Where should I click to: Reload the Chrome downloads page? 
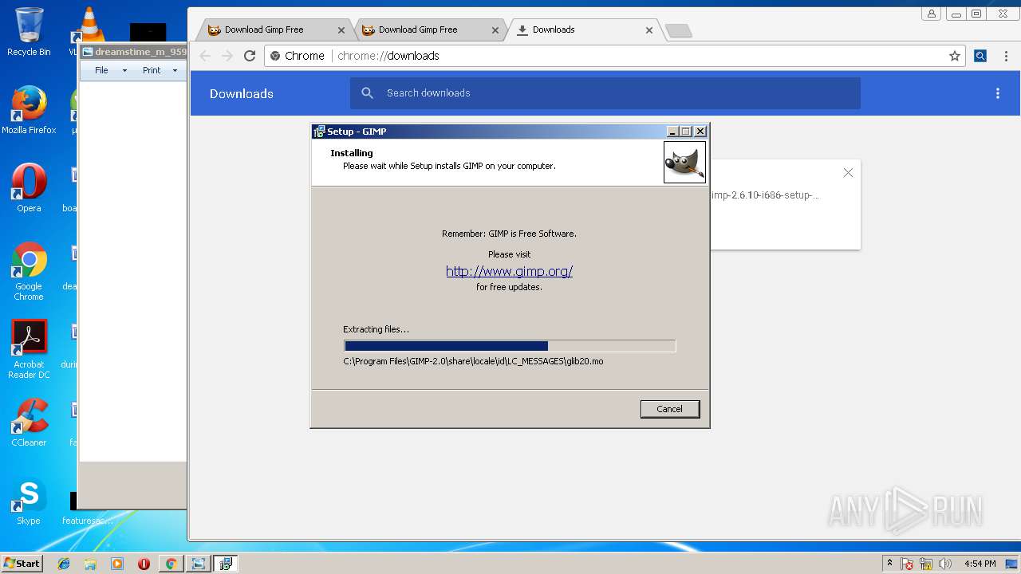(x=250, y=56)
